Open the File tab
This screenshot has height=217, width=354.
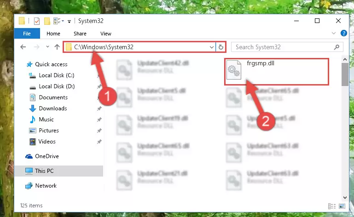27,34
